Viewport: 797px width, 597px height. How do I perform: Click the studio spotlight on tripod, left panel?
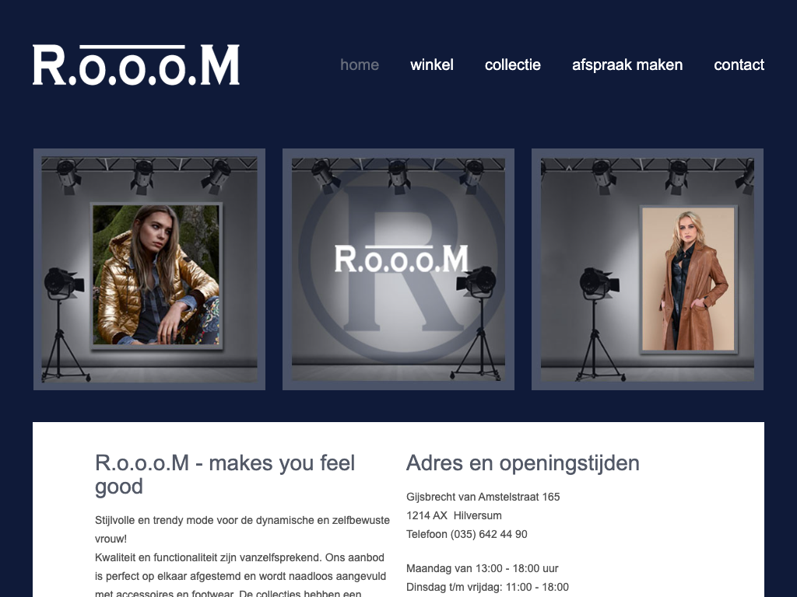point(64,325)
